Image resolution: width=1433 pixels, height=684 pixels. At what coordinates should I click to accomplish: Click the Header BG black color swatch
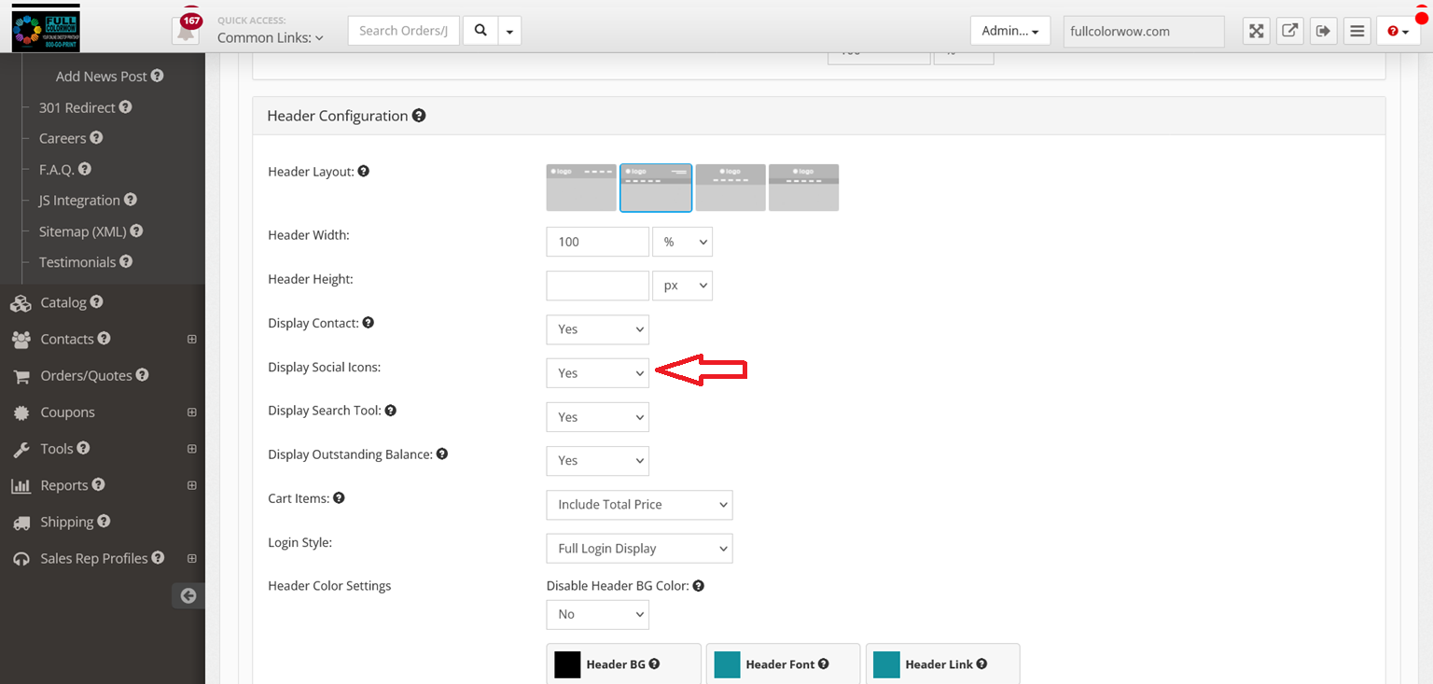[x=567, y=664]
